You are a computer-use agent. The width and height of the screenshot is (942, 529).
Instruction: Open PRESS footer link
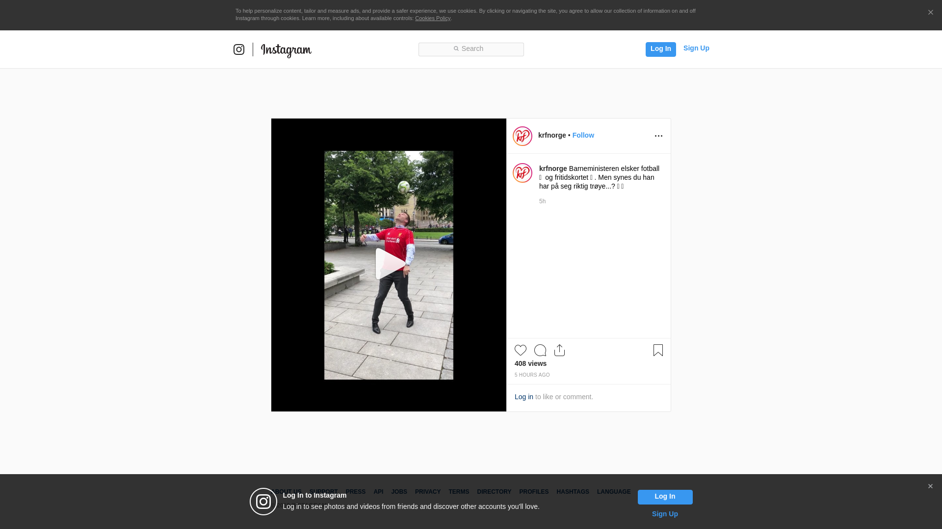click(355, 492)
